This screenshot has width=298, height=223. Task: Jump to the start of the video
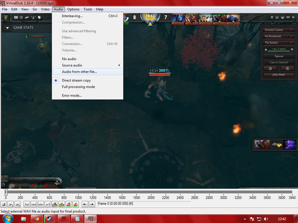pos(27,204)
